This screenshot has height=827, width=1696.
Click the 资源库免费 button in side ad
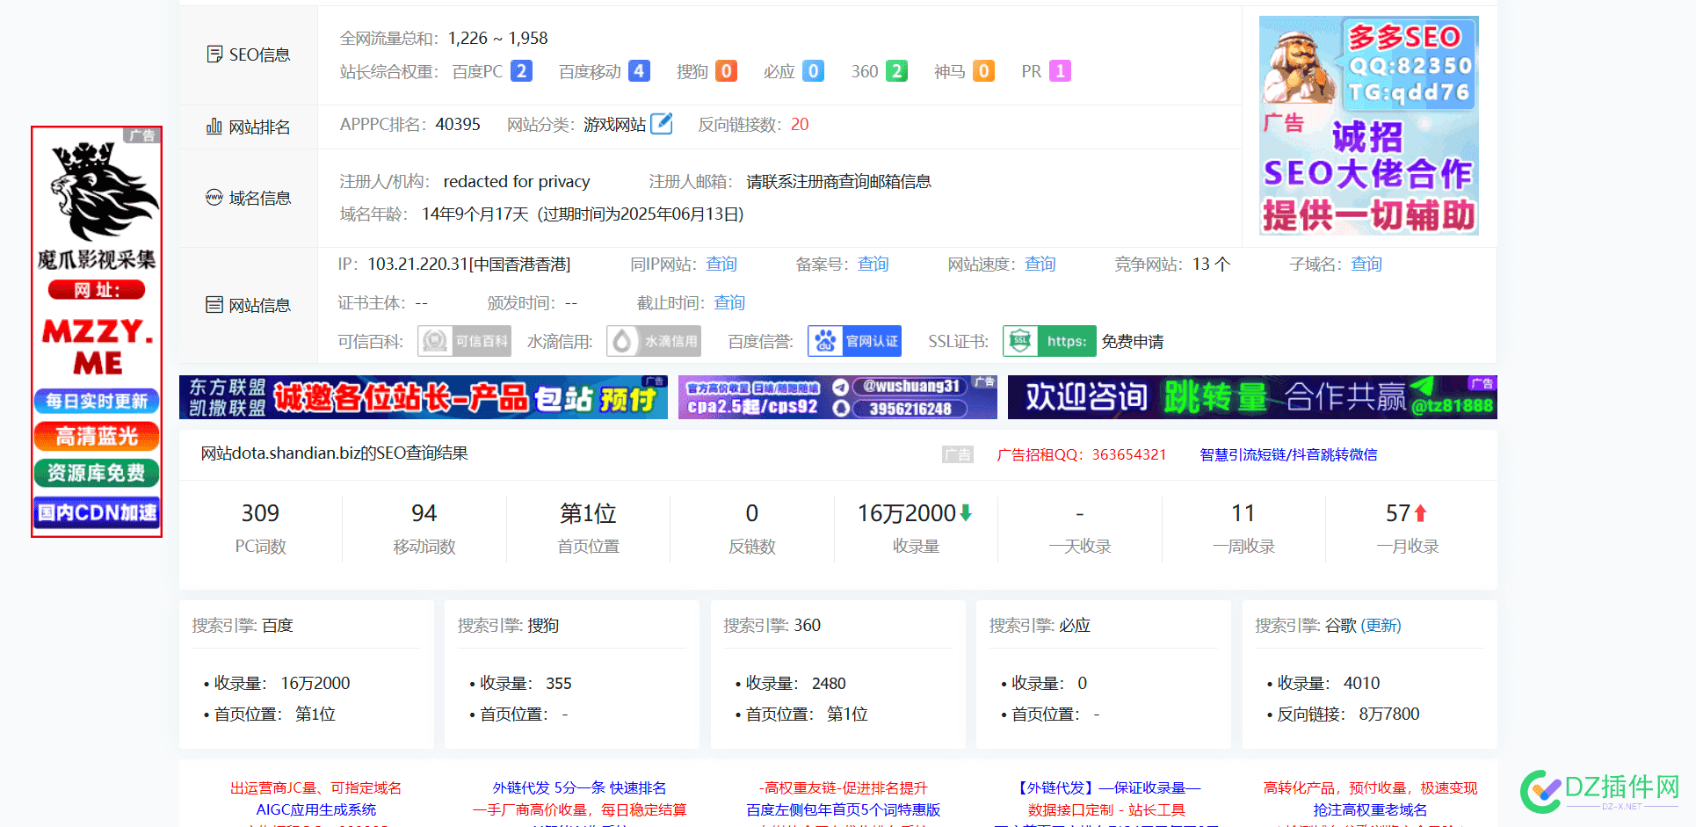(97, 473)
